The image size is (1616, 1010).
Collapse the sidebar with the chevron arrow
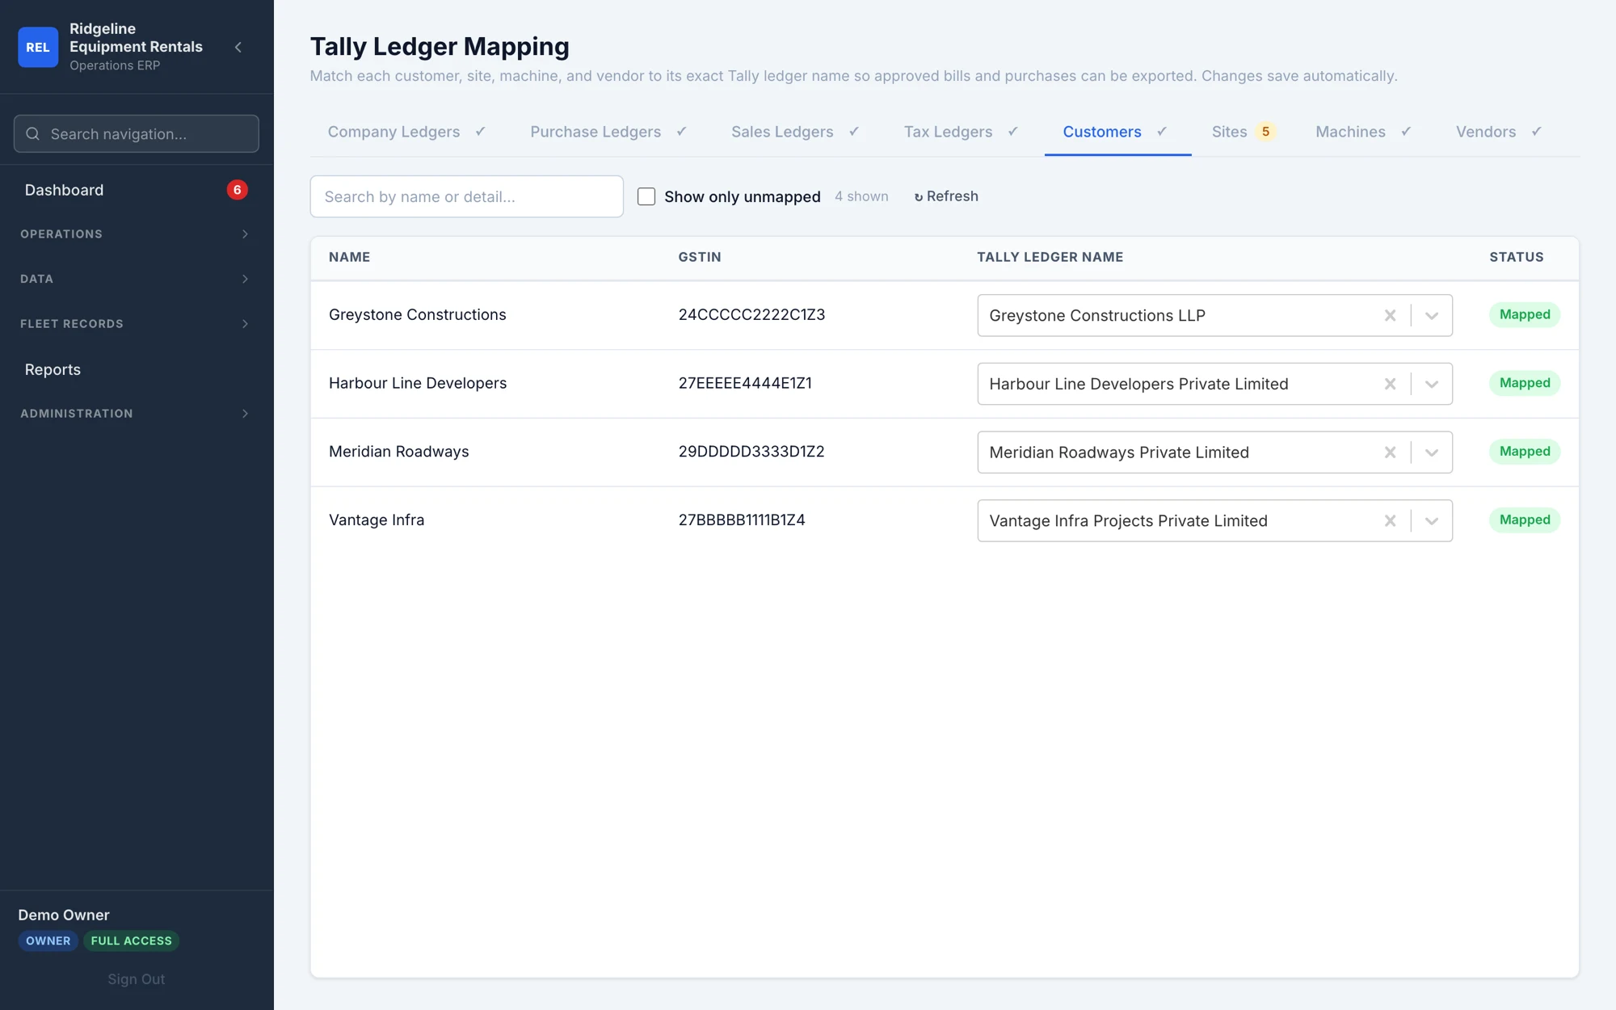[238, 47]
